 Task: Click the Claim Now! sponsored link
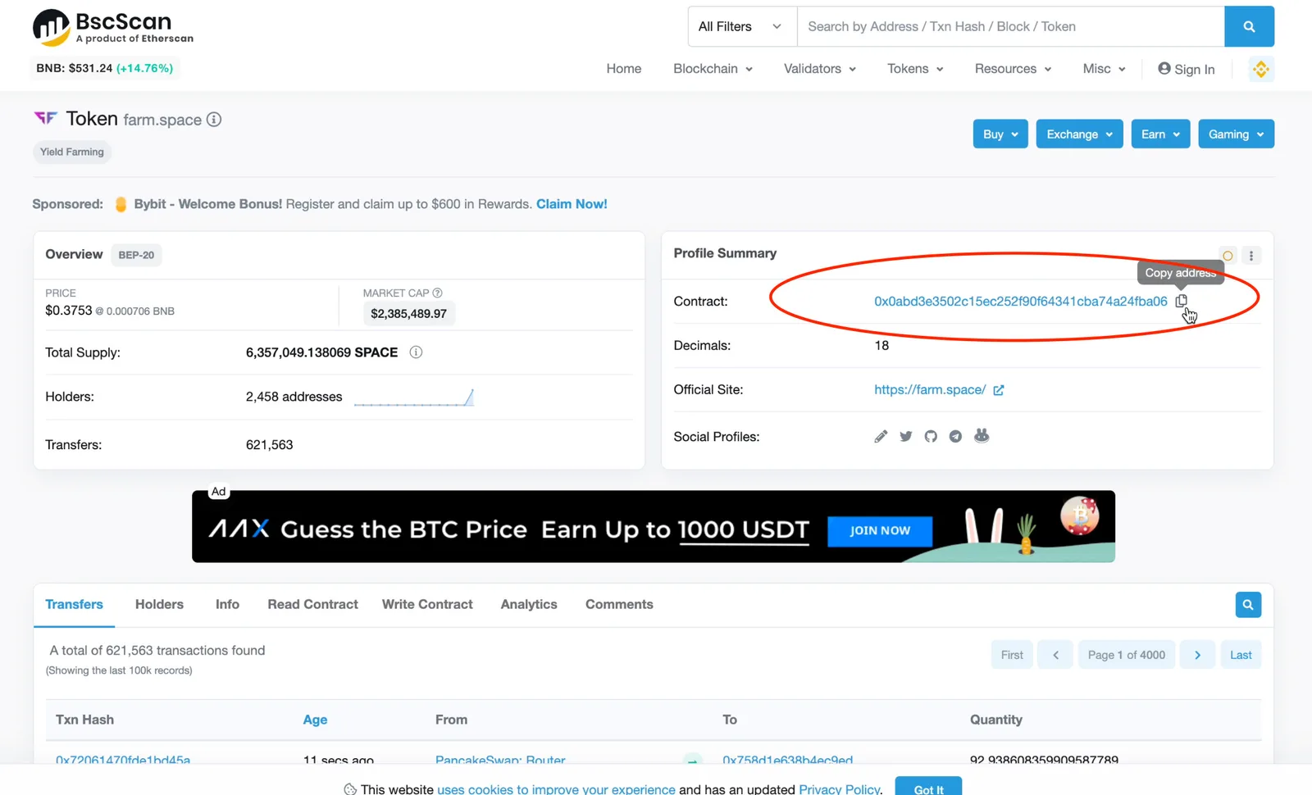tap(572, 204)
